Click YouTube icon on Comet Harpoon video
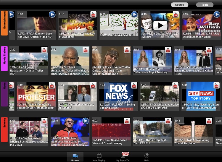 209,121
